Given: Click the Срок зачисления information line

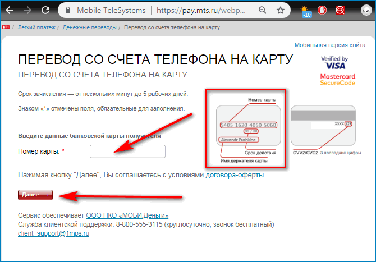Looking at the screenshot, I should pyautogui.click(x=103, y=94).
